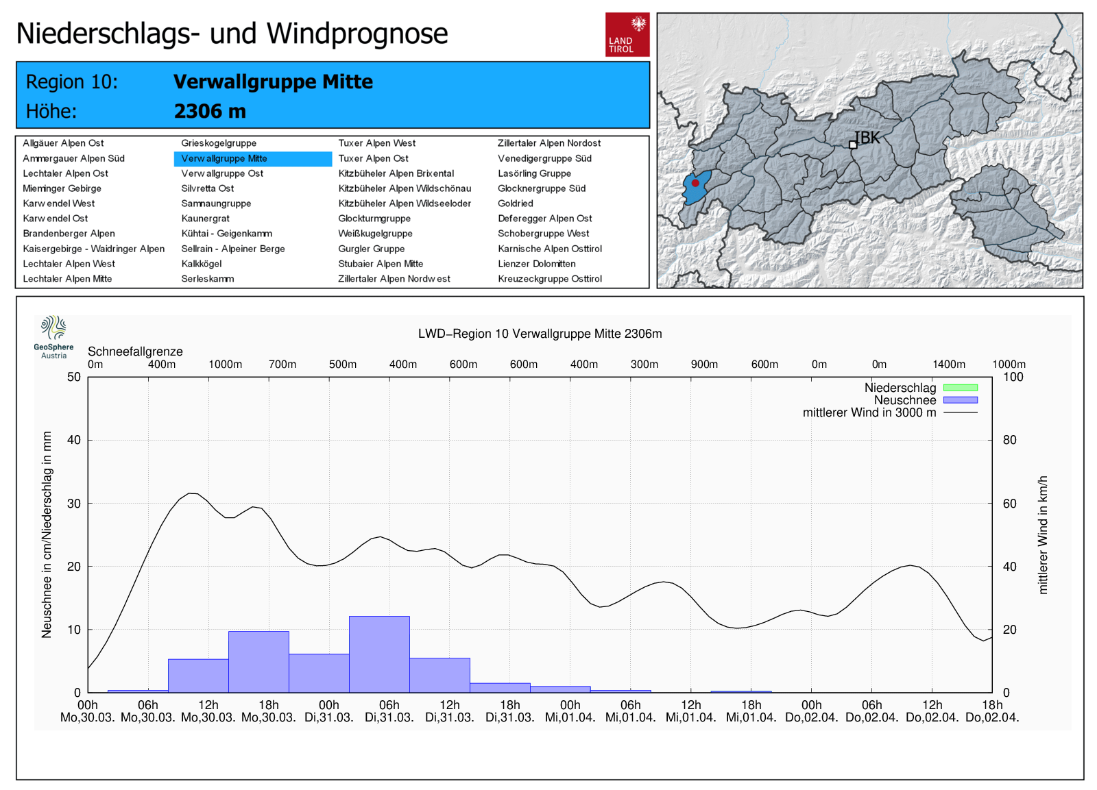1097x790 pixels.
Task: Go to Zillertaler Alpen Nordost forecast
Action: tap(548, 143)
